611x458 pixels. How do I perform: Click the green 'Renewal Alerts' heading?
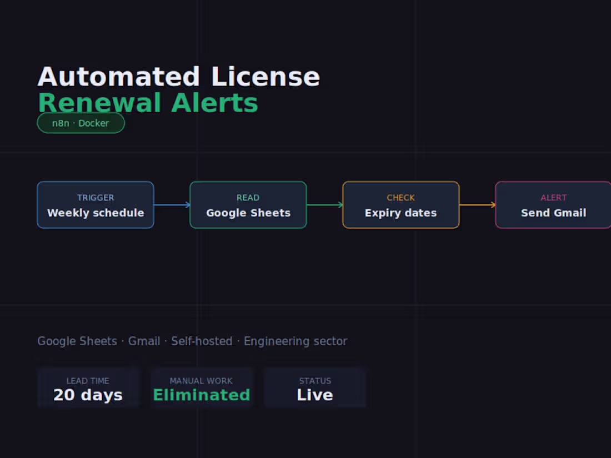(148, 103)
